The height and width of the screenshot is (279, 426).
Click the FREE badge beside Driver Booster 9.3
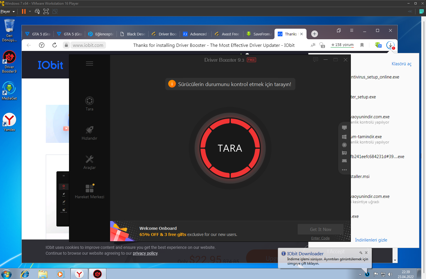pyautogui.click(x=251, y=60)
